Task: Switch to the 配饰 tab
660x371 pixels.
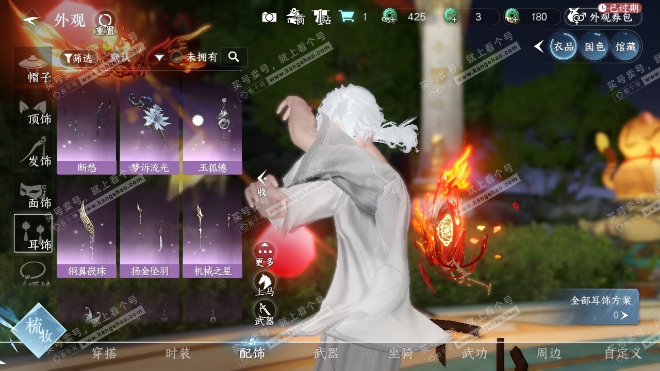Action: [252, 353]
